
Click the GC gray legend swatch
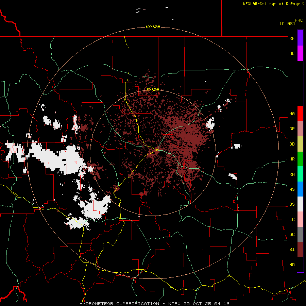[x=300, y=234]
